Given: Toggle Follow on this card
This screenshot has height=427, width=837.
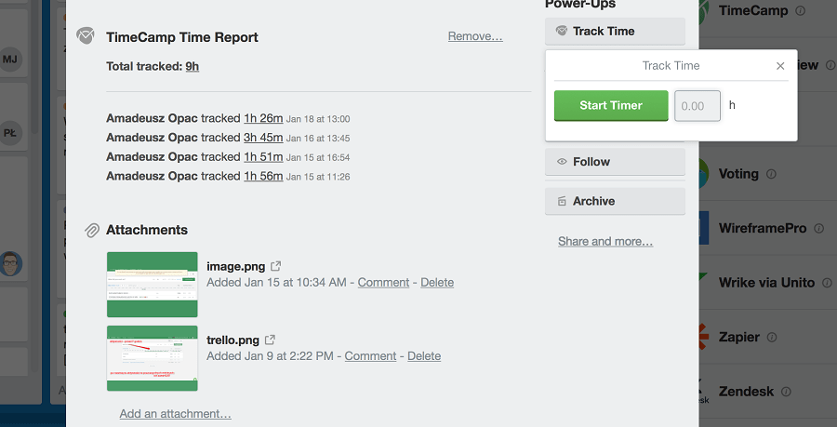Looking at the screenshot, I should [615, 162].
